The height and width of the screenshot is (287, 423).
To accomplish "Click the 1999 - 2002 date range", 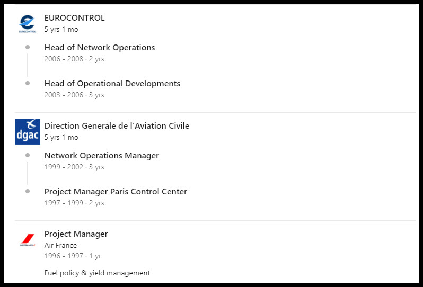I will pyautogui.click(x=64, y=167).
